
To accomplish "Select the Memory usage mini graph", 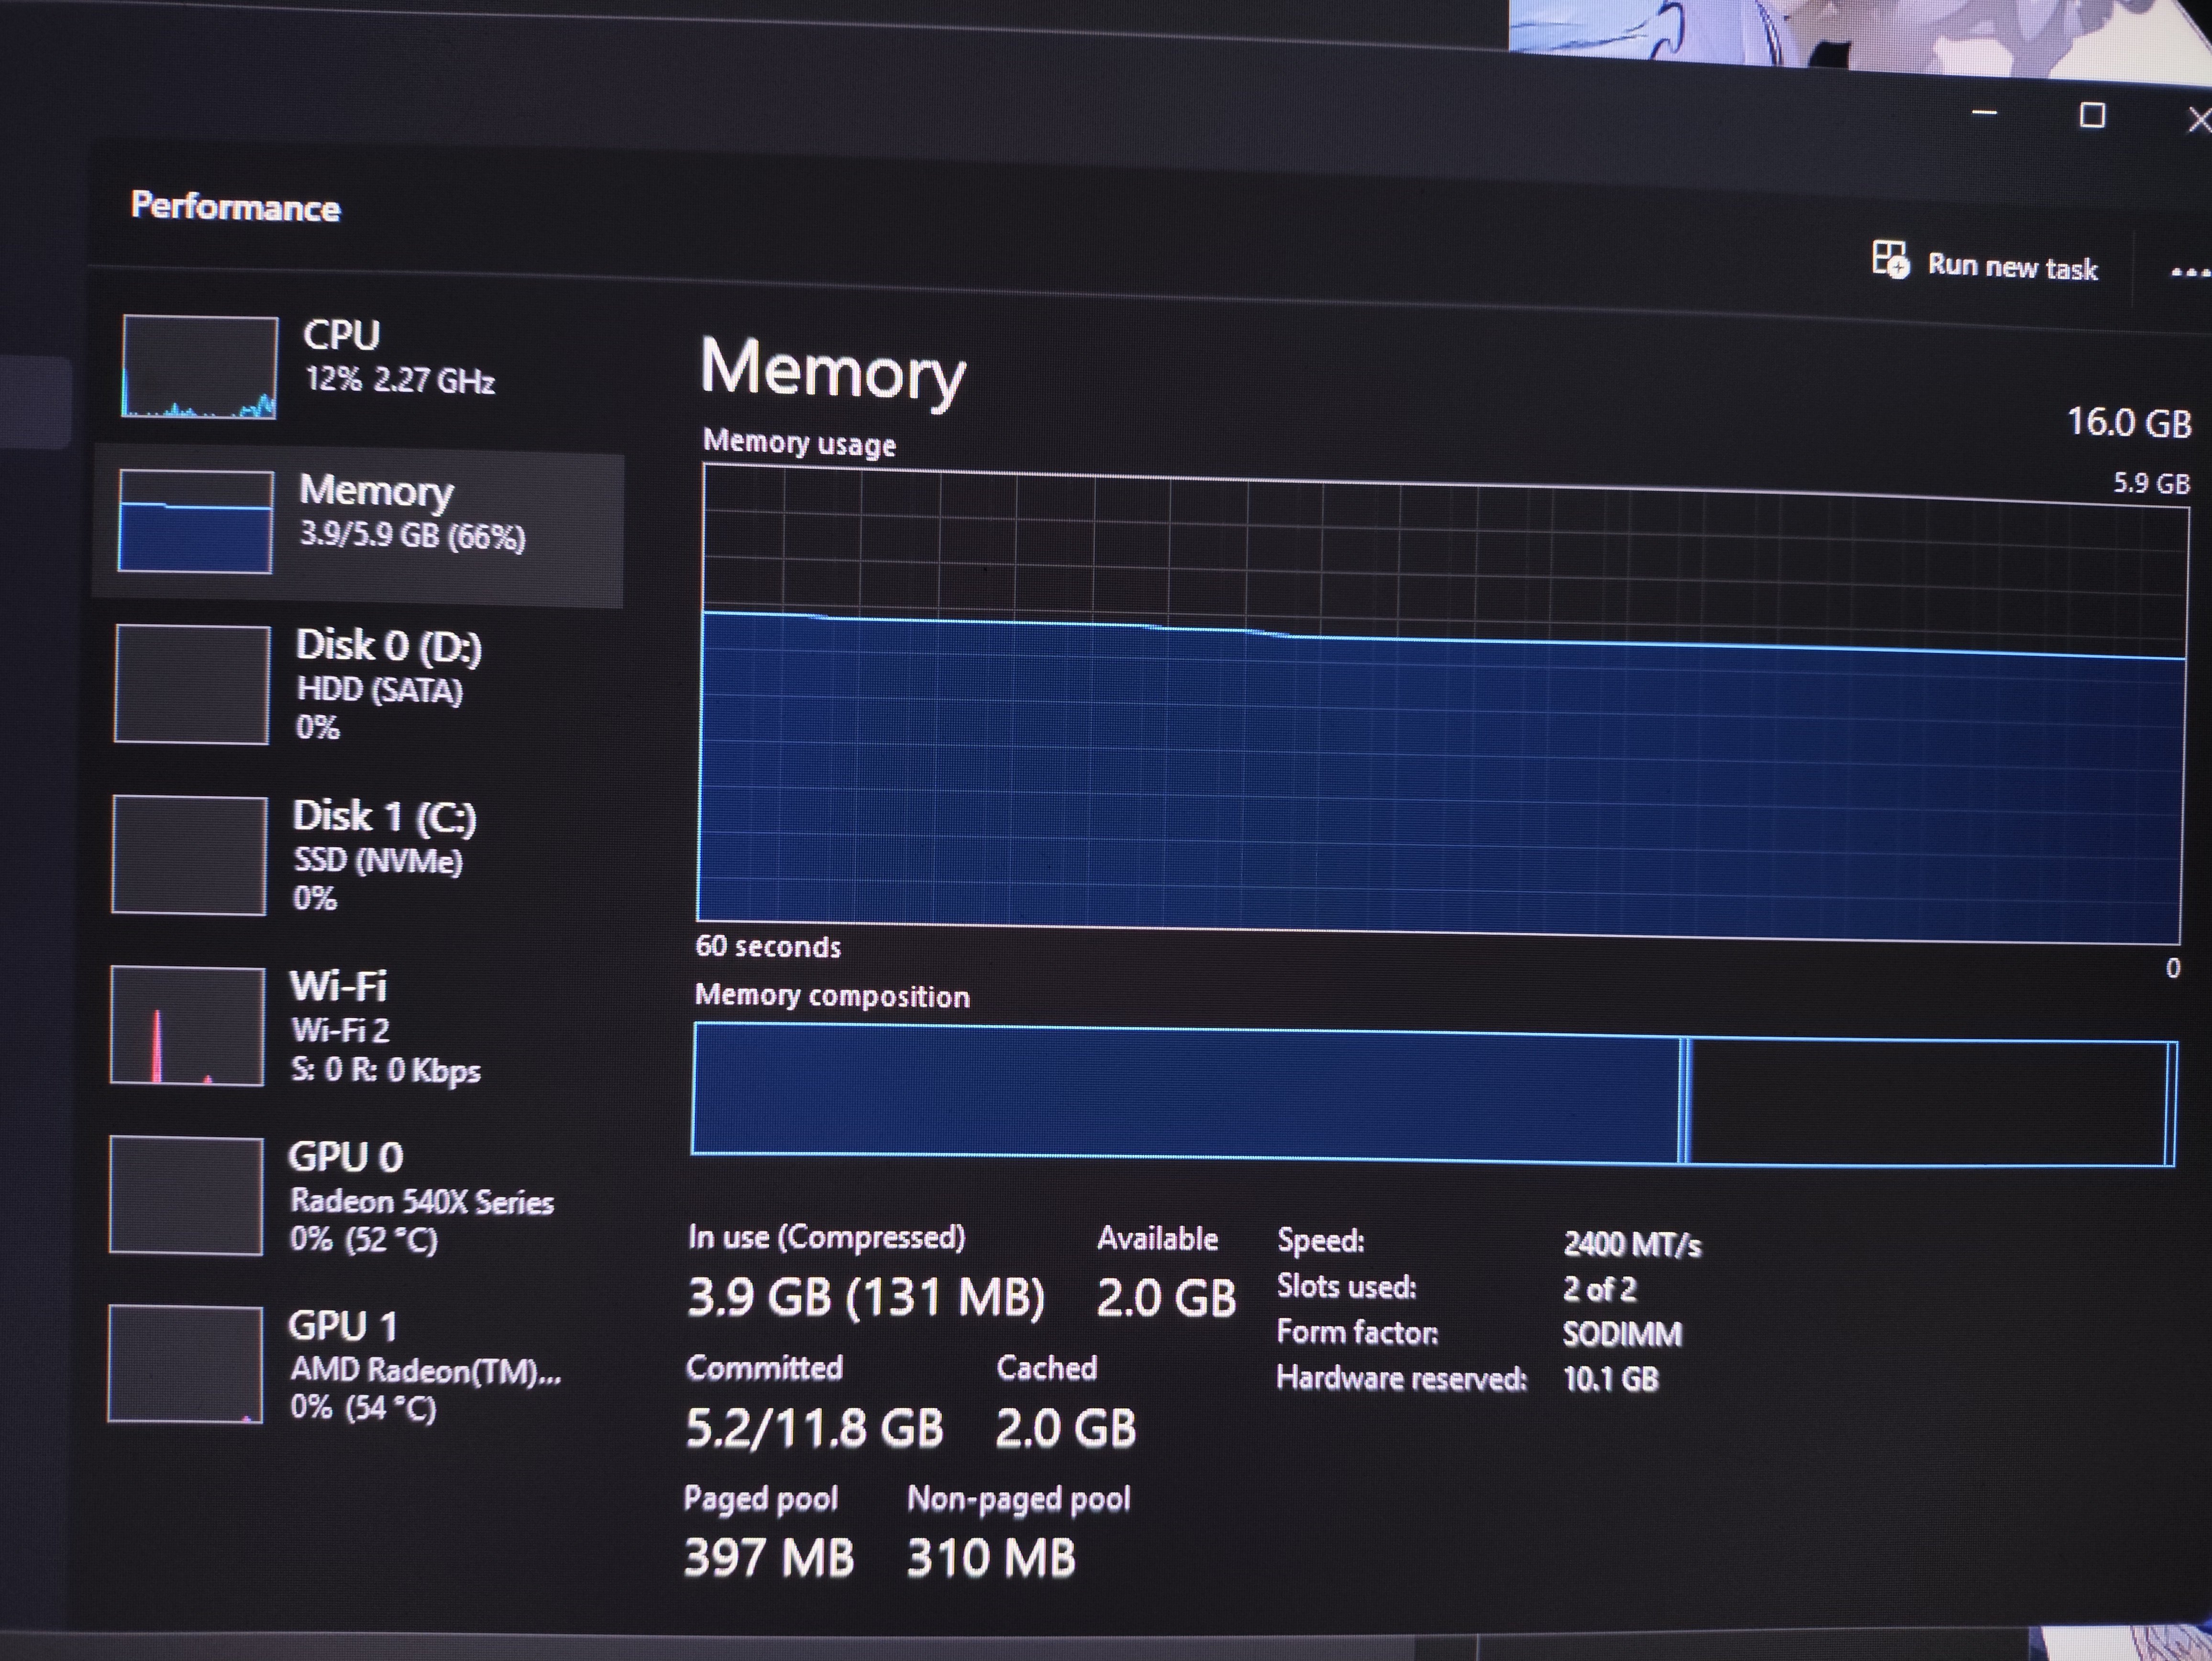I will (x=195, y=521).
